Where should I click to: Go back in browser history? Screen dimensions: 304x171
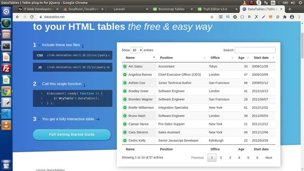pyautogui.click(x=18, y=17)
